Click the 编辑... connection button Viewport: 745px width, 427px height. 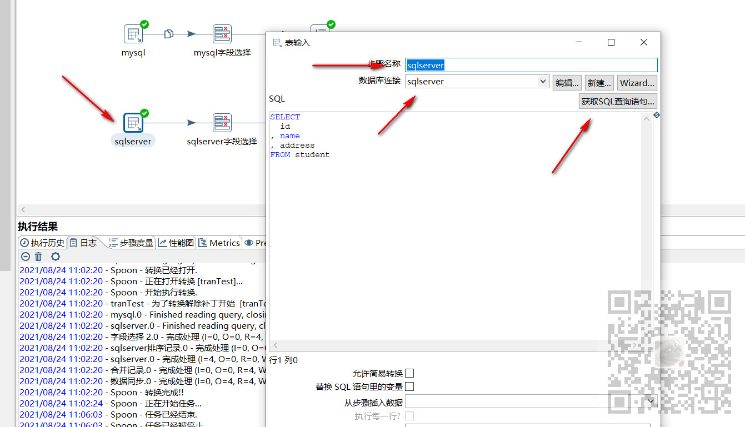click(567, 83)
